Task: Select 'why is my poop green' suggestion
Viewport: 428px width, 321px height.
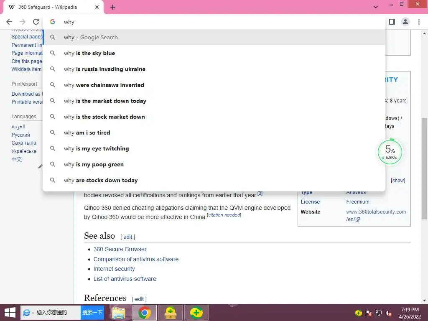Action: (214, 164)
